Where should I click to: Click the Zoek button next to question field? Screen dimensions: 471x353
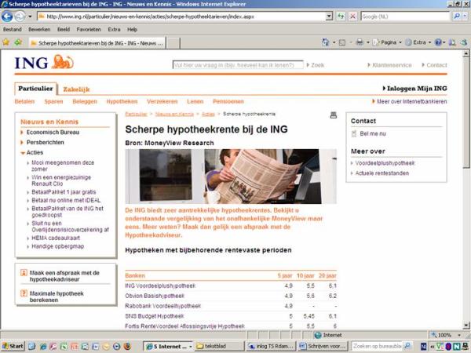pyautogui.click(x=316, y=65)
